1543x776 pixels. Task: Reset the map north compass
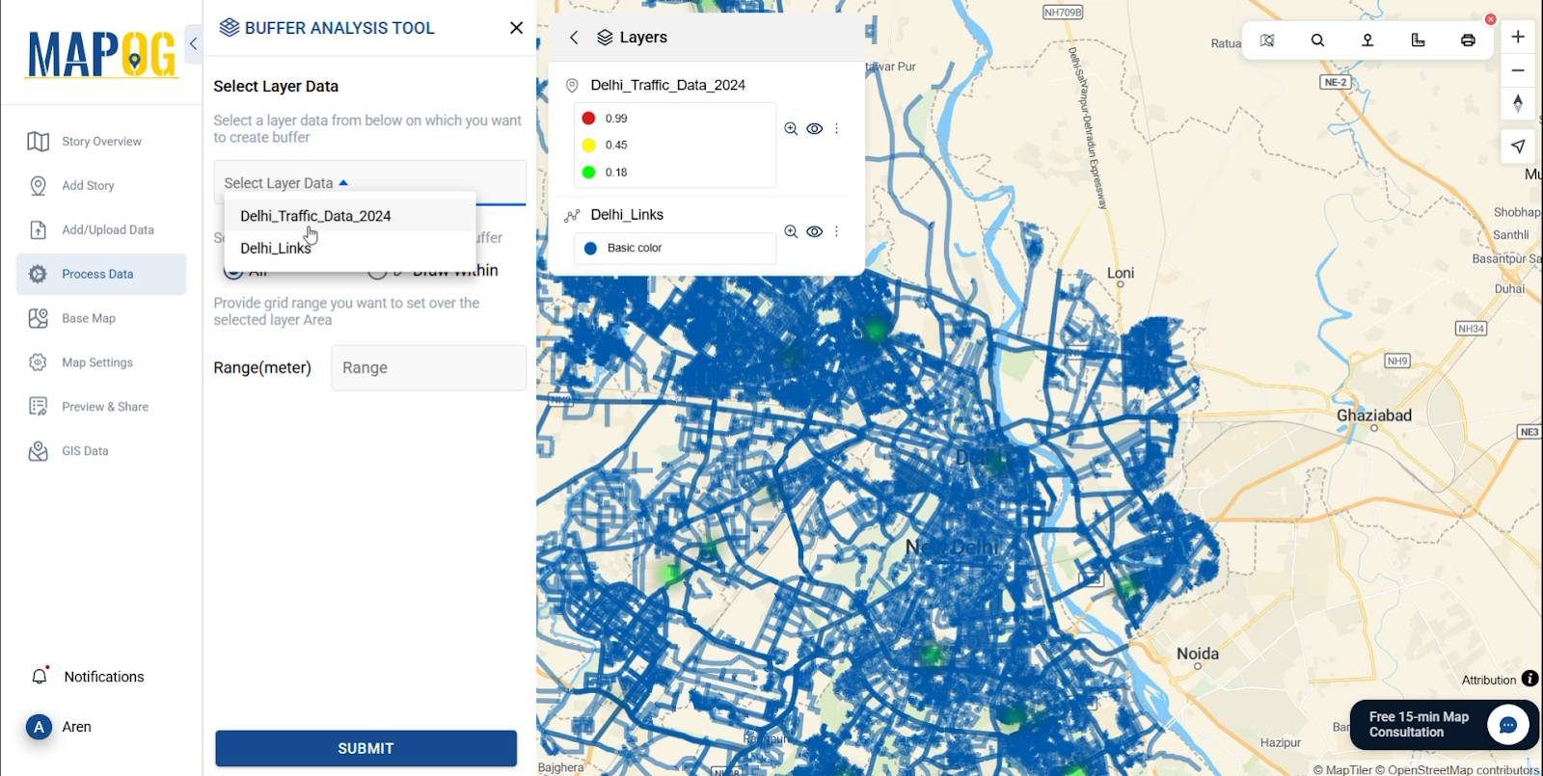coord(1518,103)
